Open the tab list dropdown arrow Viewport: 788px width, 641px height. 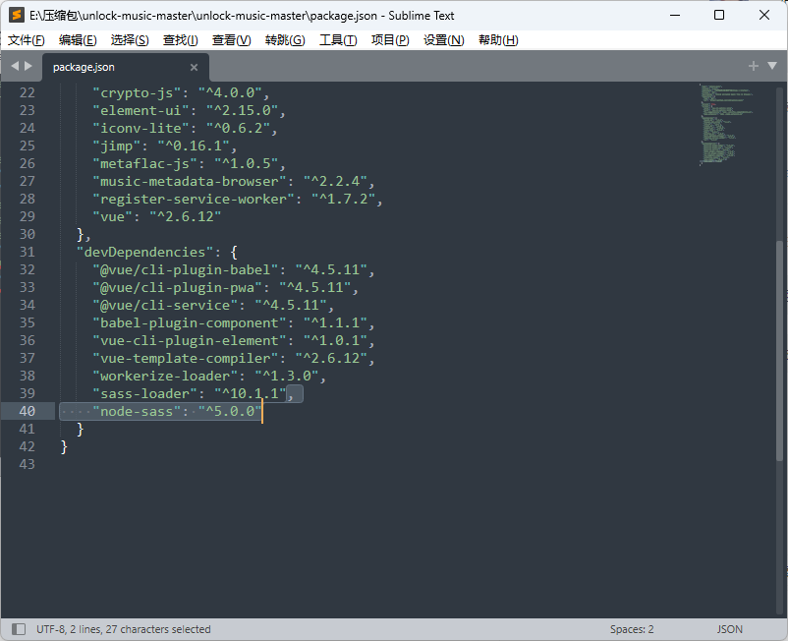[772, 66]
